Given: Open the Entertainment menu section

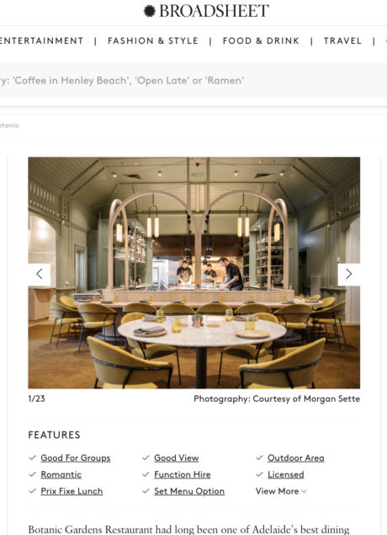Looking at the screenshot, I should pyautogui.click(x=41, y=40).
